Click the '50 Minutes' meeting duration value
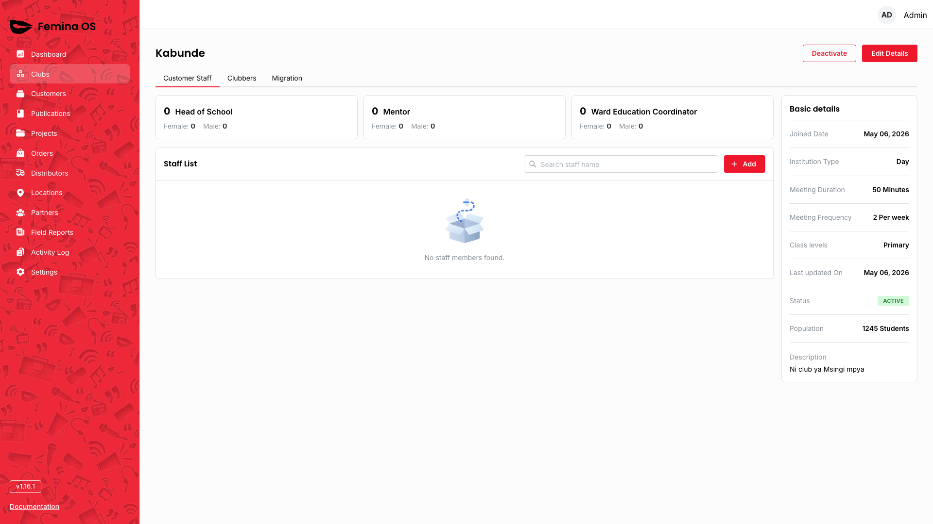The image size is (933, 524). [890, 190]
